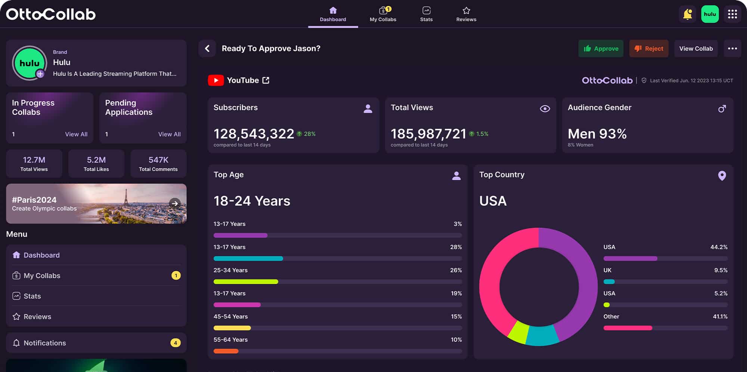Click the red YouTube play logo

point(216,80)
